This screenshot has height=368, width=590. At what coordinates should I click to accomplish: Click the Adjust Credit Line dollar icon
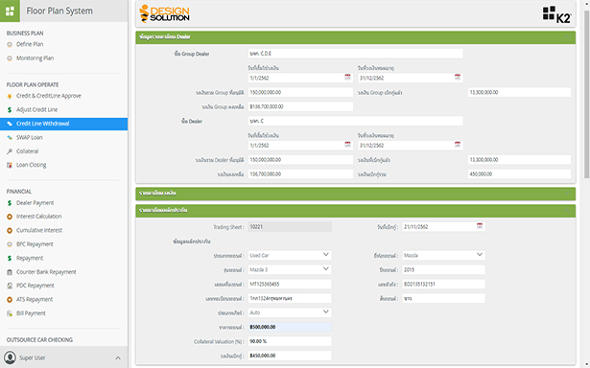tap(10, 110)
